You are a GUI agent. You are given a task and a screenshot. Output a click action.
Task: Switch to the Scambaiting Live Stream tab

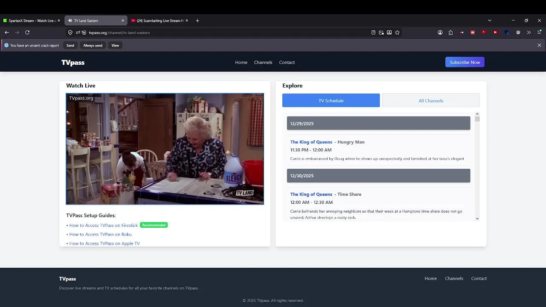click(x=160, y=20)
